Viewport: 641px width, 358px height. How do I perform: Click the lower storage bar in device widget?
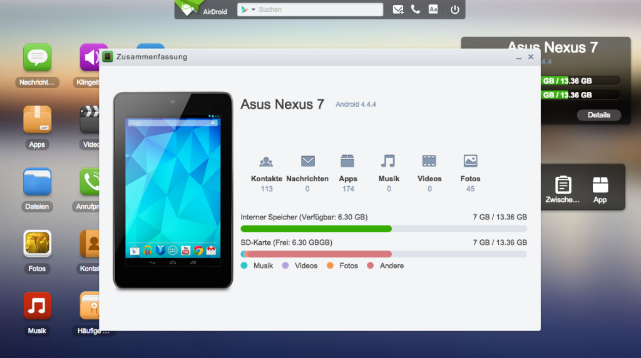(x=580, y=95)
